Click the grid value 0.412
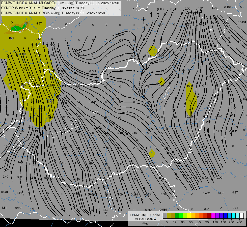 (x=63, y=163)
